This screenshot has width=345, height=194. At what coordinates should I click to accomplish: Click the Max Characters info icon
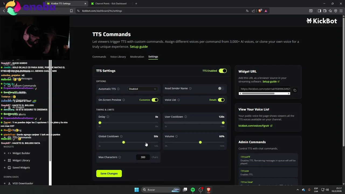[x=120, y=157]
